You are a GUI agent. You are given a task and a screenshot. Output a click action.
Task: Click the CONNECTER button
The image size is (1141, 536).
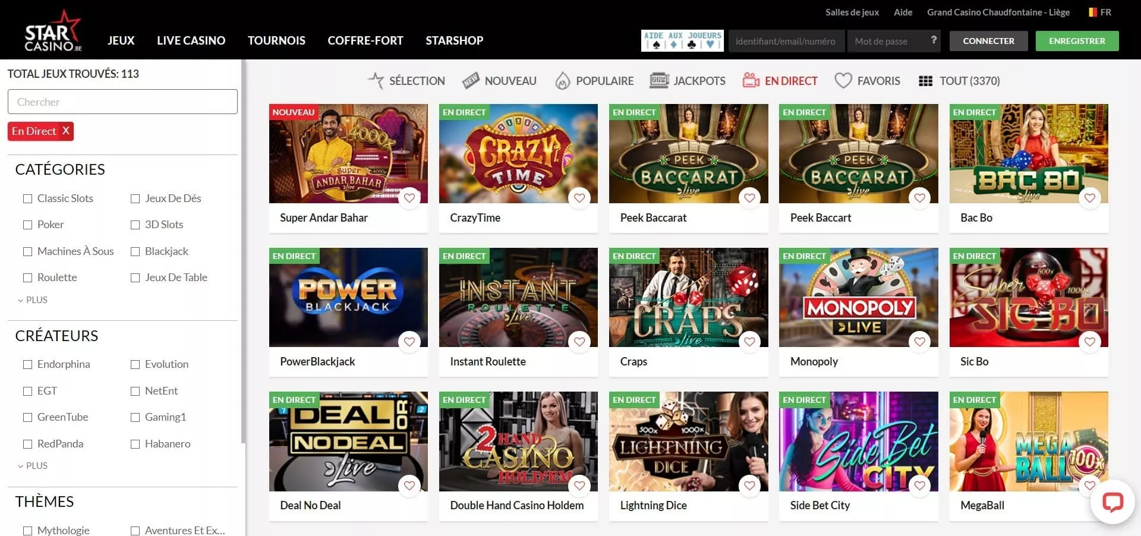click(988, 41)
